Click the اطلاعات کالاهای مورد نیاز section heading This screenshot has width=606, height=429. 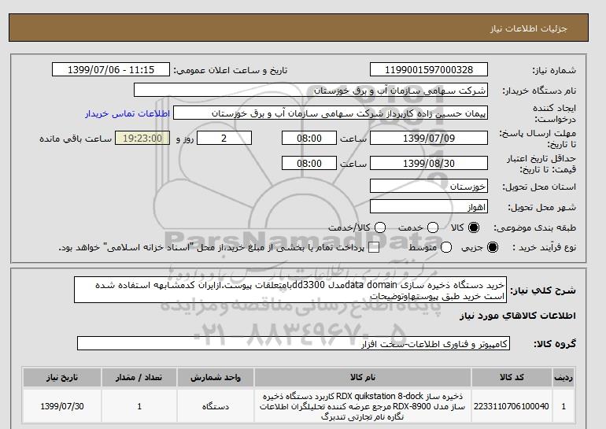[x=518, y=316]
